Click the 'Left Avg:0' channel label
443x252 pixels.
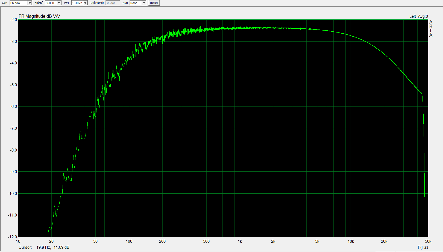pos(418,16)
